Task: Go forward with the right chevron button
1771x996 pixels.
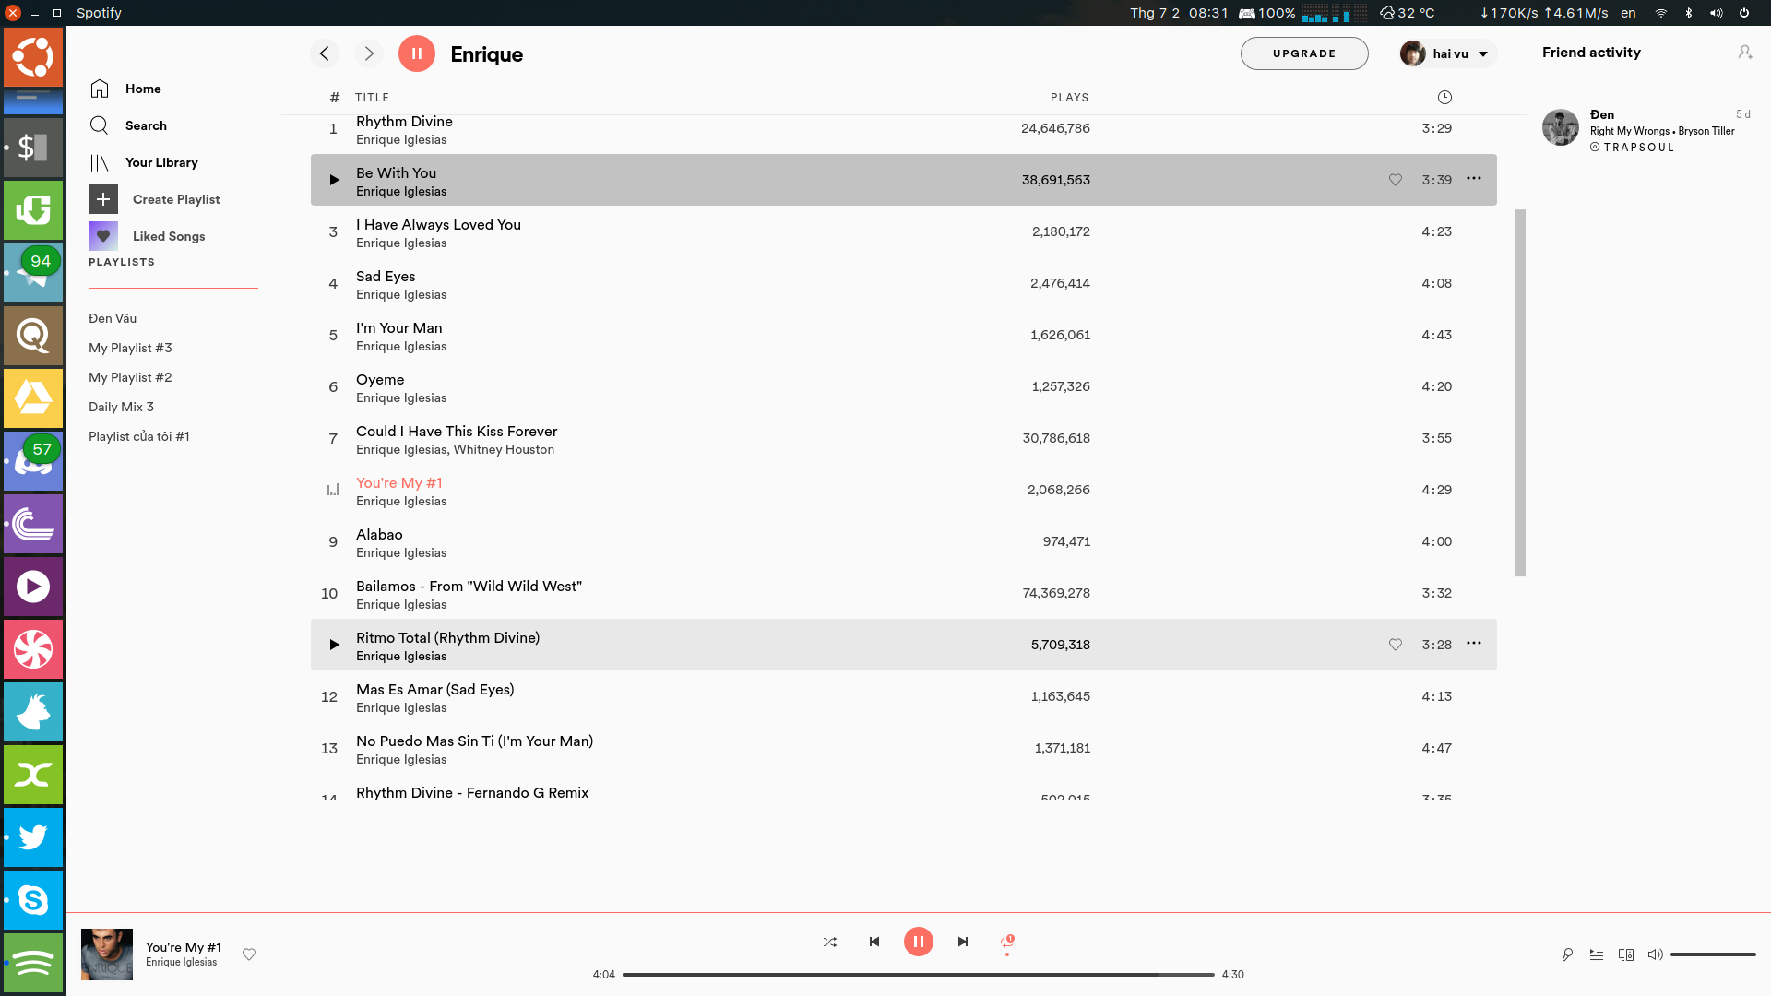Action: pyautogui.click(x=369, y=53)
